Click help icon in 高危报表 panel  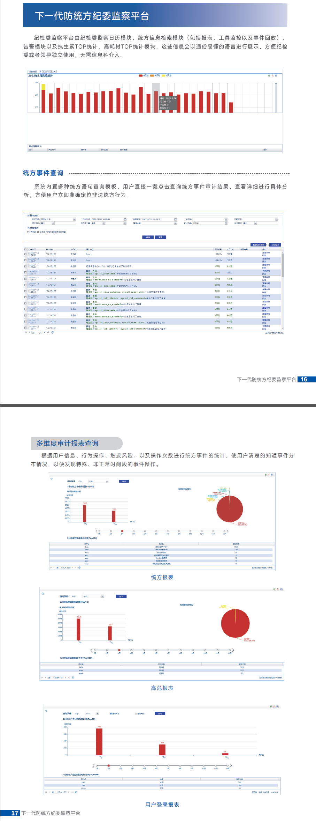[43, 593]
